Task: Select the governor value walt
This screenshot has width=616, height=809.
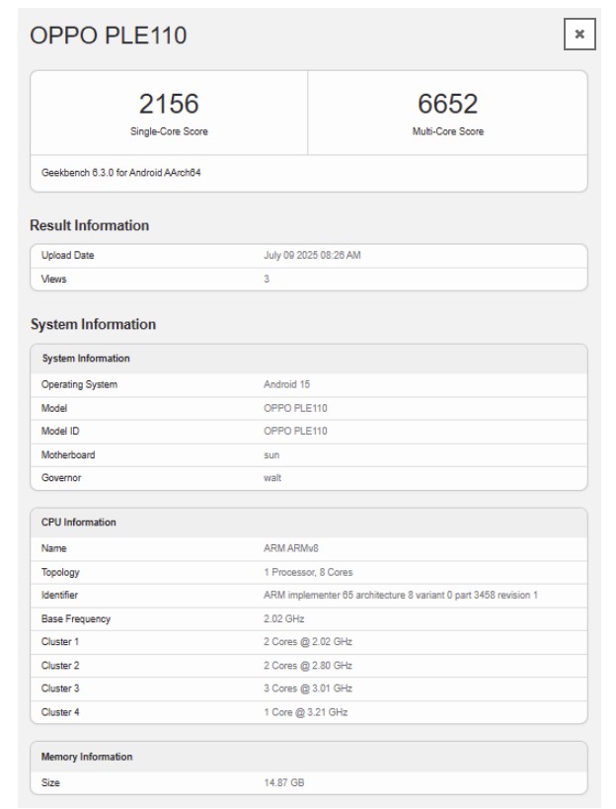Action: [272, 478]
